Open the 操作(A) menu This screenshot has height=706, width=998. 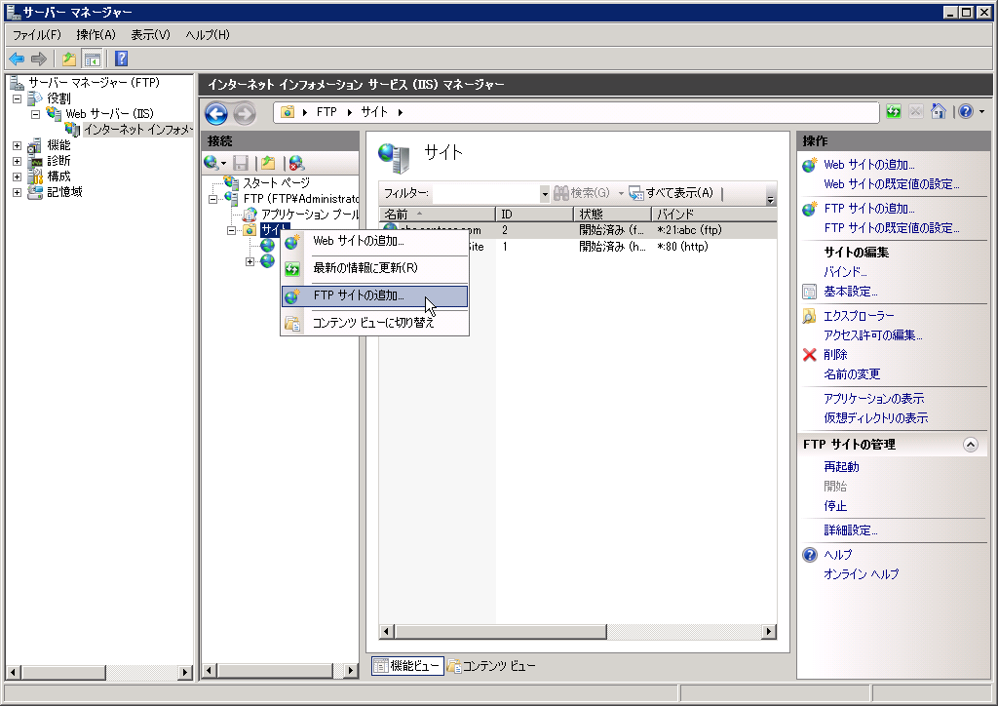tap(96, 35)
